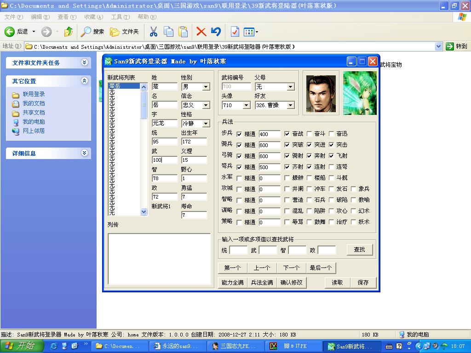
Task: Click the Internet Explorer quick launch icon
Action: 54,346
